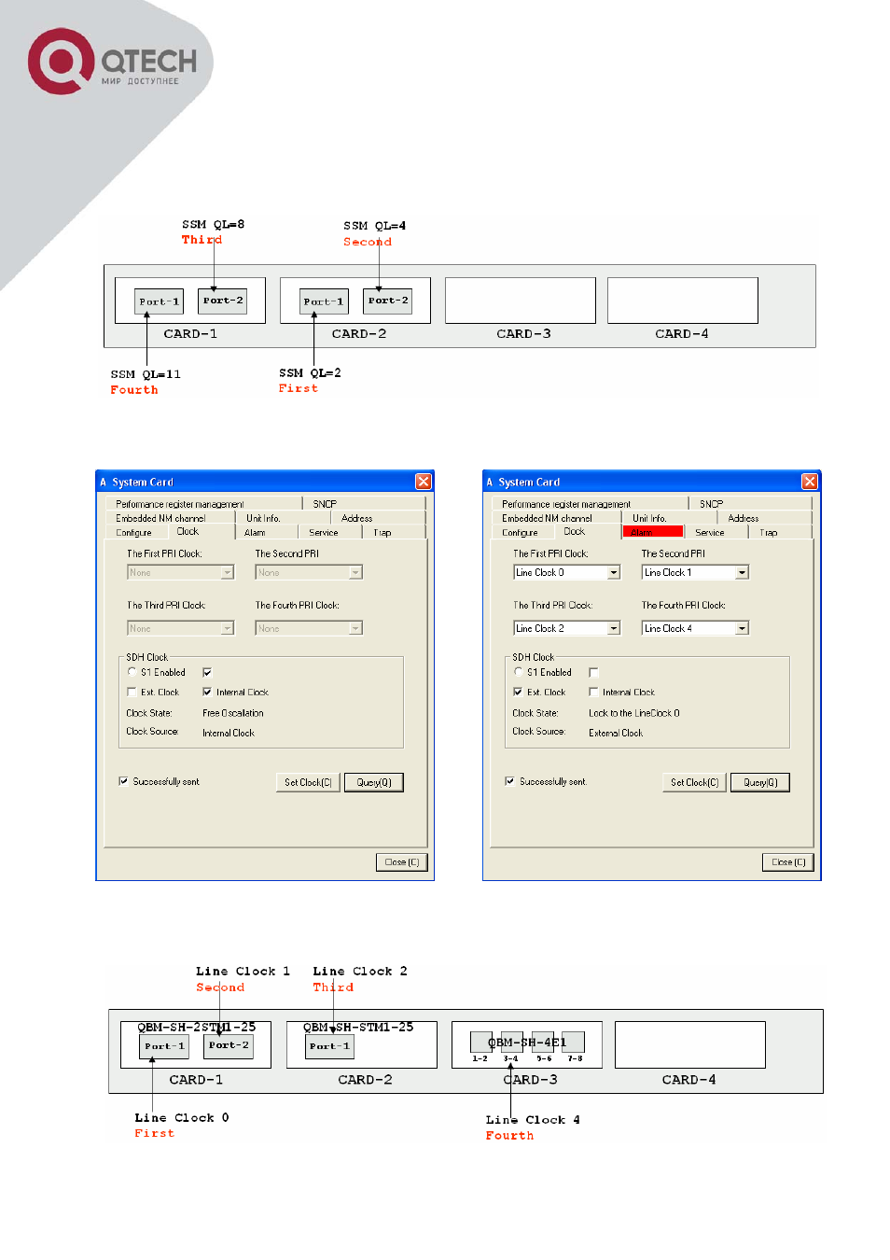The width and height of the screenshot is (890, 1260).
Task: Click Port-2 of CARD-1 in the SSM diagram
Action: coord(223,301)
